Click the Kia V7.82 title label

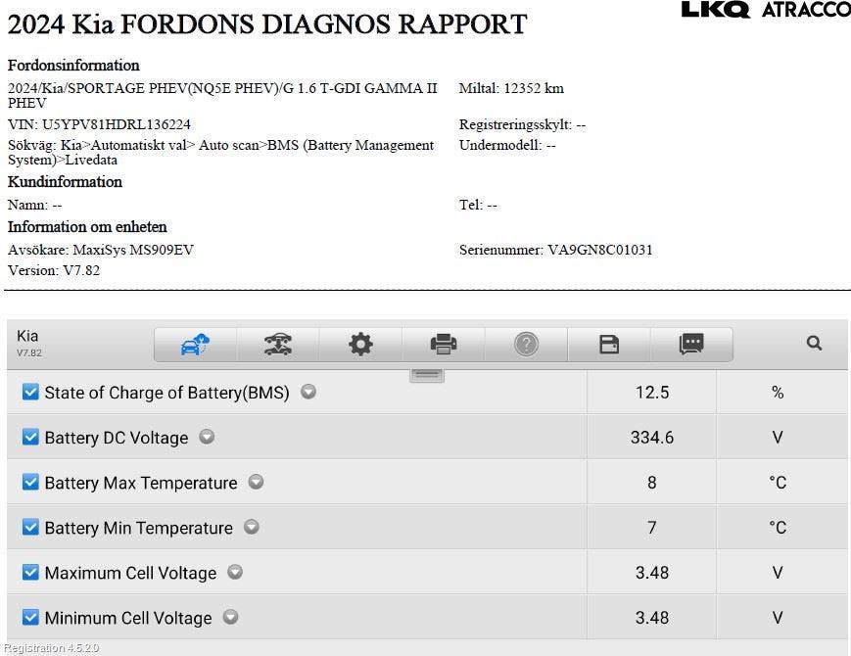(x=29, y=343)
